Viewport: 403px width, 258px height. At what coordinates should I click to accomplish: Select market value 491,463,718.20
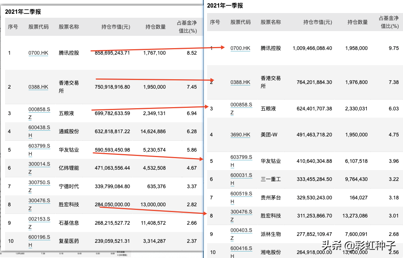pyautogui.click(x=314, y=135)
